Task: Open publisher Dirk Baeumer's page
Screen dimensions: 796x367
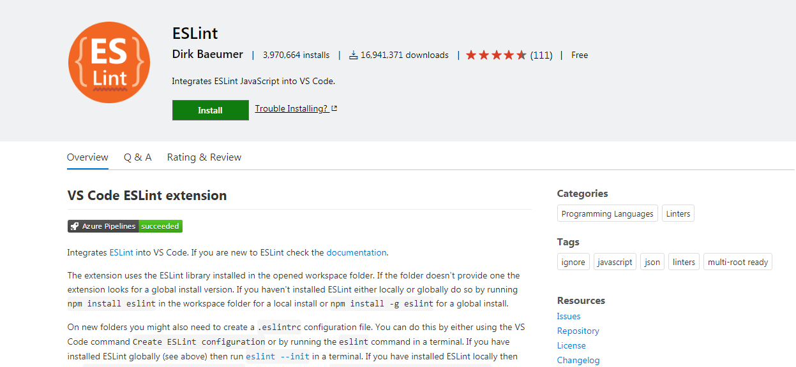Action: pyautogui.click(x=207, y=55)
